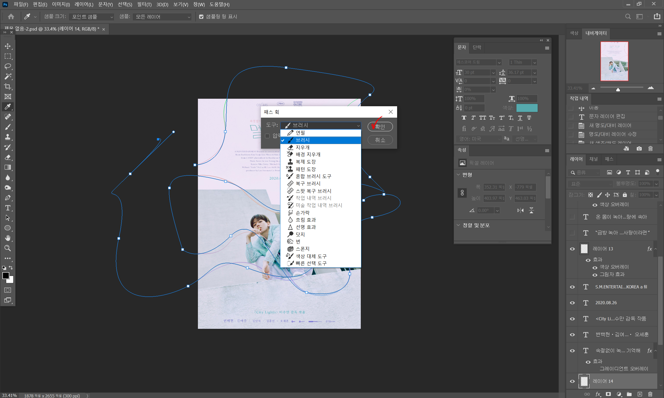664x398 pixels.
Task: Click the font size input field
Action: tap(477, 72)
